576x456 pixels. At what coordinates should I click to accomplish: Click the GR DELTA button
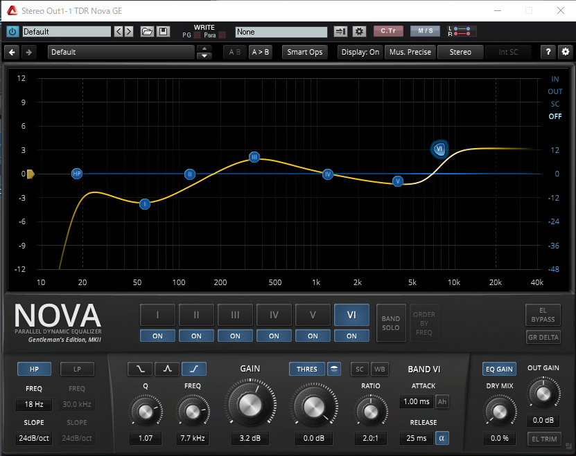(x=543, y=337)
